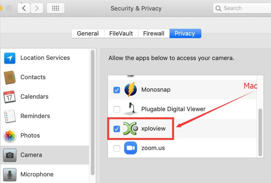The image size is (271, 183).
Task: Select the Contacts address book icon
Action: (10, 77)
